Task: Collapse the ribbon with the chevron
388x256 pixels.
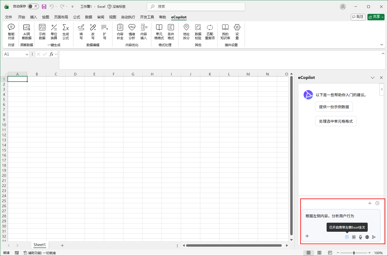Action: (x=382, y=45)
